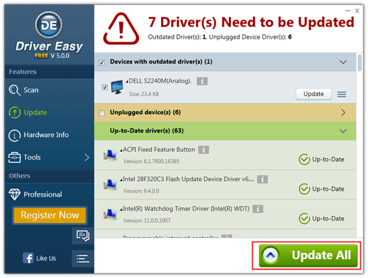Collapse the Devices with outdated drivers section

(x=343, y=62)
